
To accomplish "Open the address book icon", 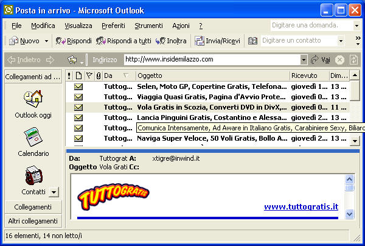I will 252,41.
